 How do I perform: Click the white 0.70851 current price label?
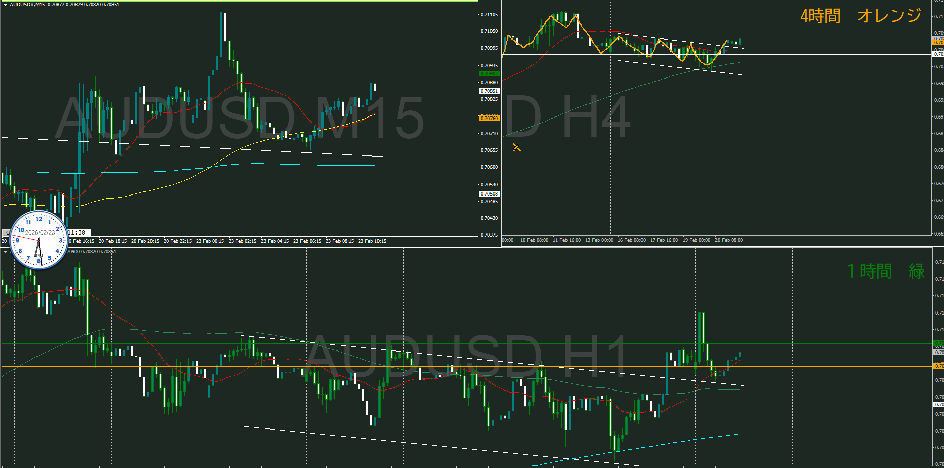pos(489,91)
